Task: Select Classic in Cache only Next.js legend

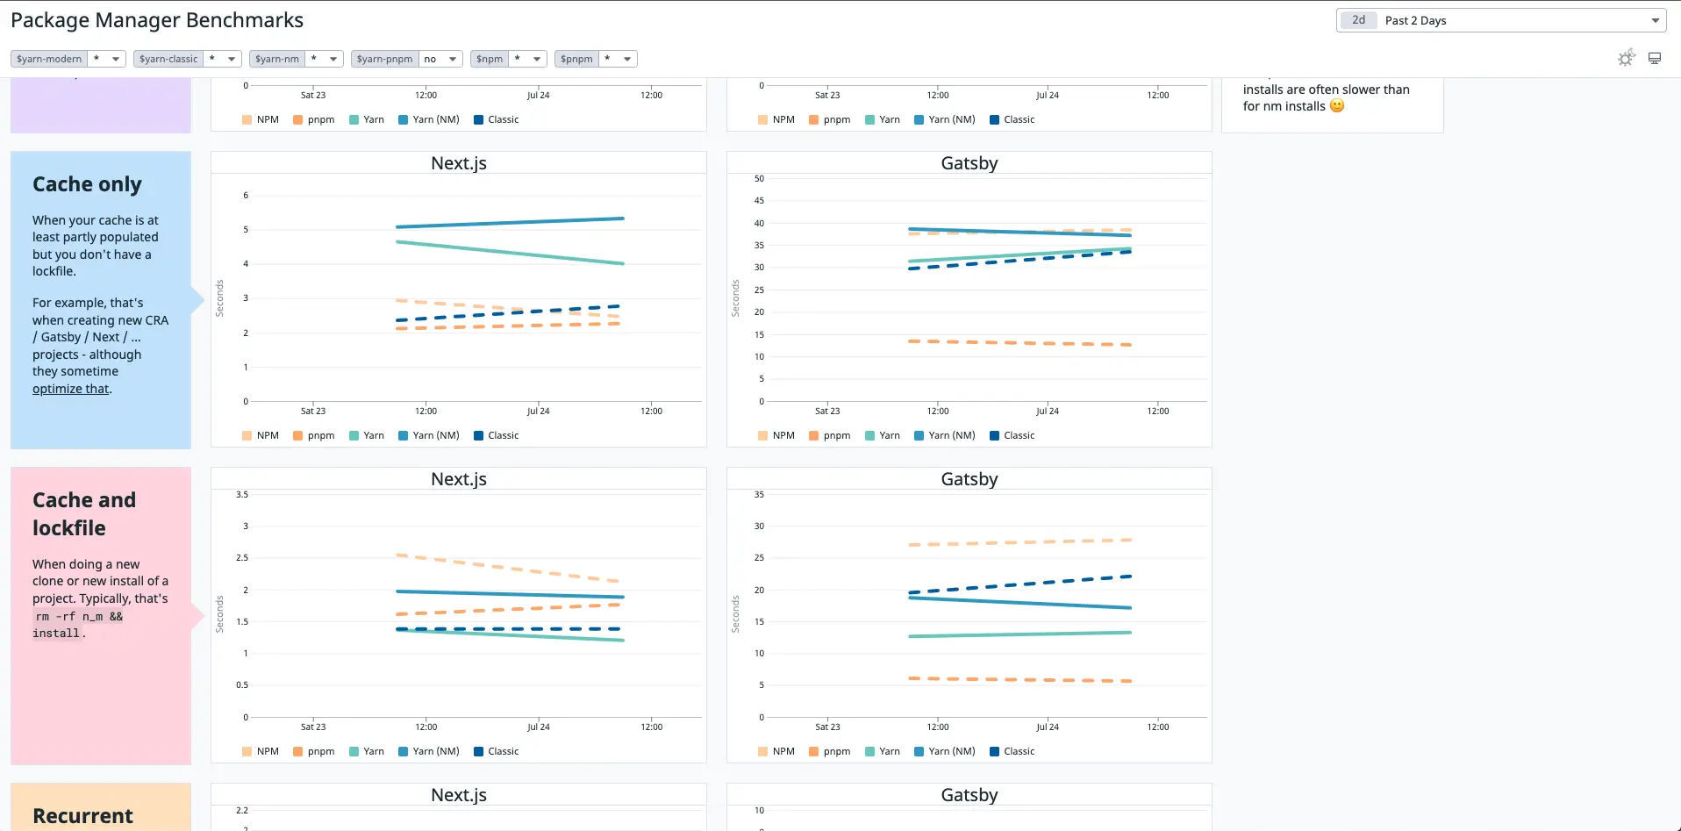Action: (497, 435)
